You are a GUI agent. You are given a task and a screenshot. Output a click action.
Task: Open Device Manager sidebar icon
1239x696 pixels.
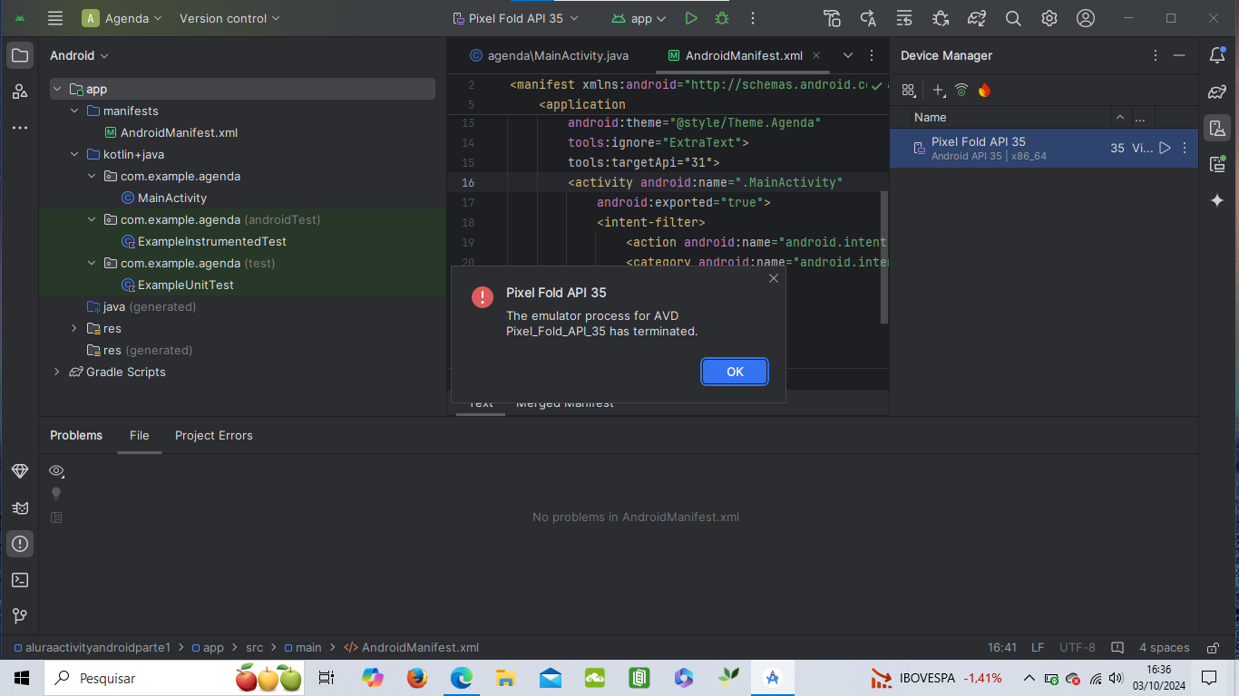pyautogui.click(x=1217, y=128)
